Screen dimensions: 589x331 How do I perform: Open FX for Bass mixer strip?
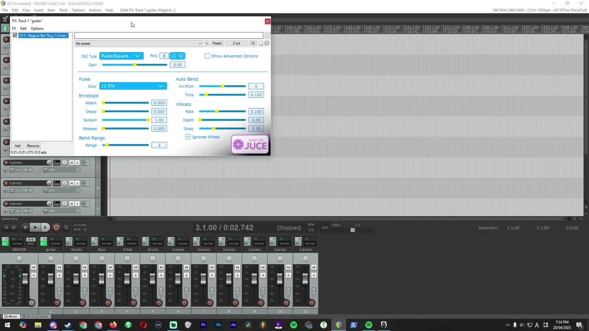coord(94,241)
